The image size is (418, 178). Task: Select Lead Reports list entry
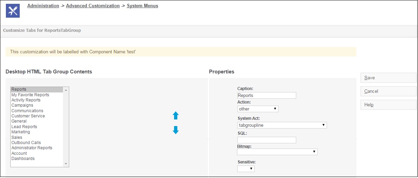click(x=24, y=127)
